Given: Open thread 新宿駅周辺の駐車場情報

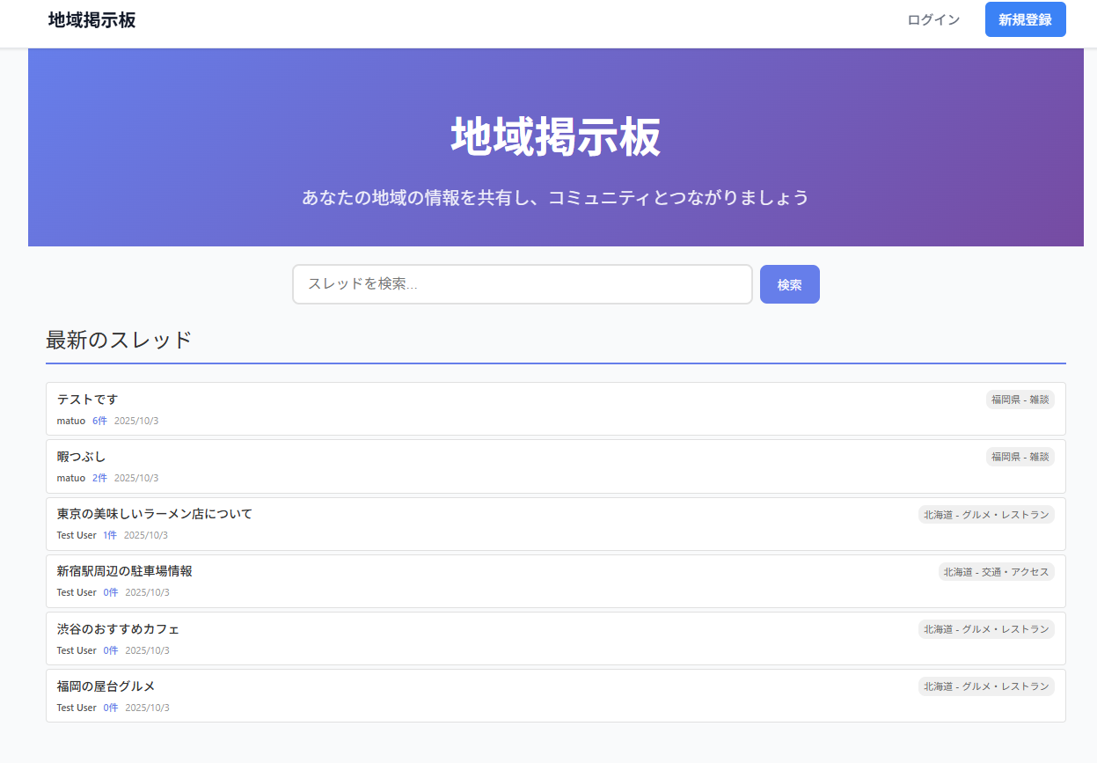Looking at the screenshot, I should point(125,571).
